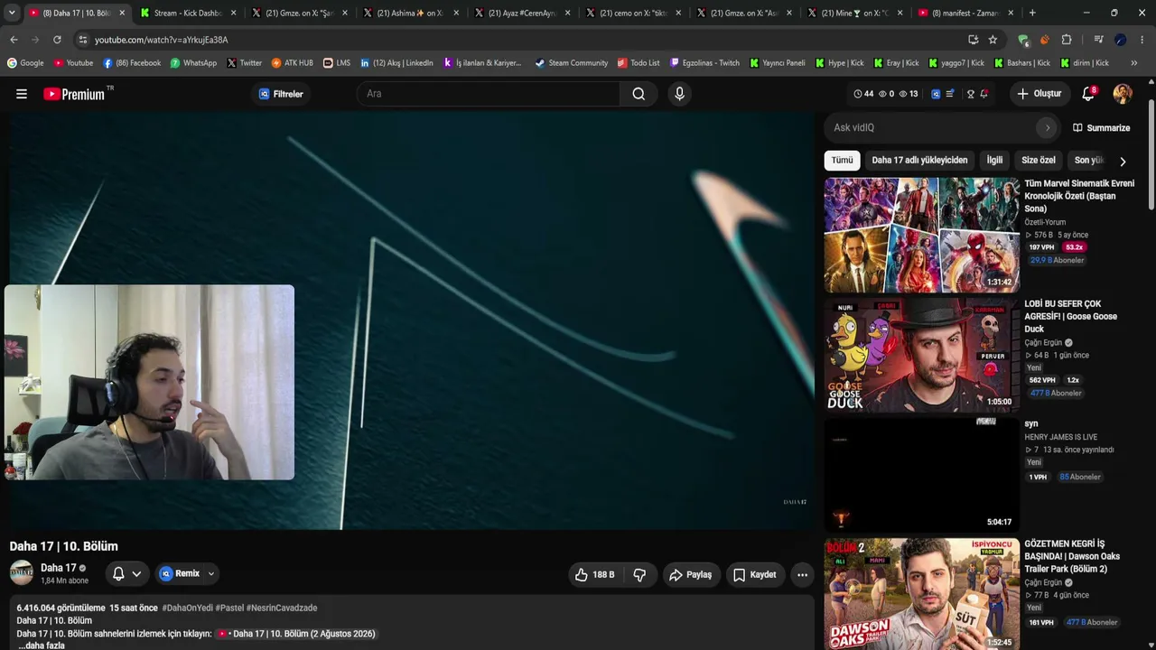Screen dimensions: 1156x650
Task: Open the browser tab search dropdown
Action: (x=12, y=13)
